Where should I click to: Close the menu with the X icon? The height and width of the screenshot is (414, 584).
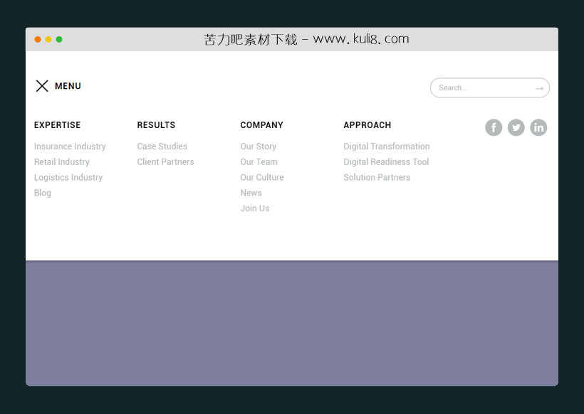click(42, 86)
